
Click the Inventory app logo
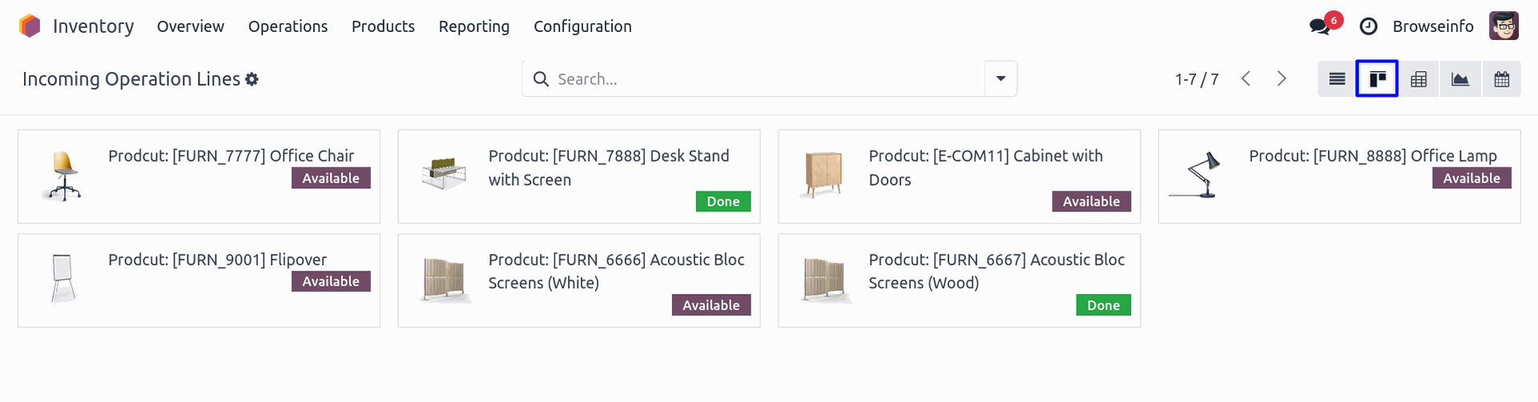[x=30, y=26]
